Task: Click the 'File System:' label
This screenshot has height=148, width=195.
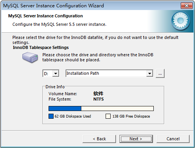Action: pyautogui.click(x=60, y=99)
